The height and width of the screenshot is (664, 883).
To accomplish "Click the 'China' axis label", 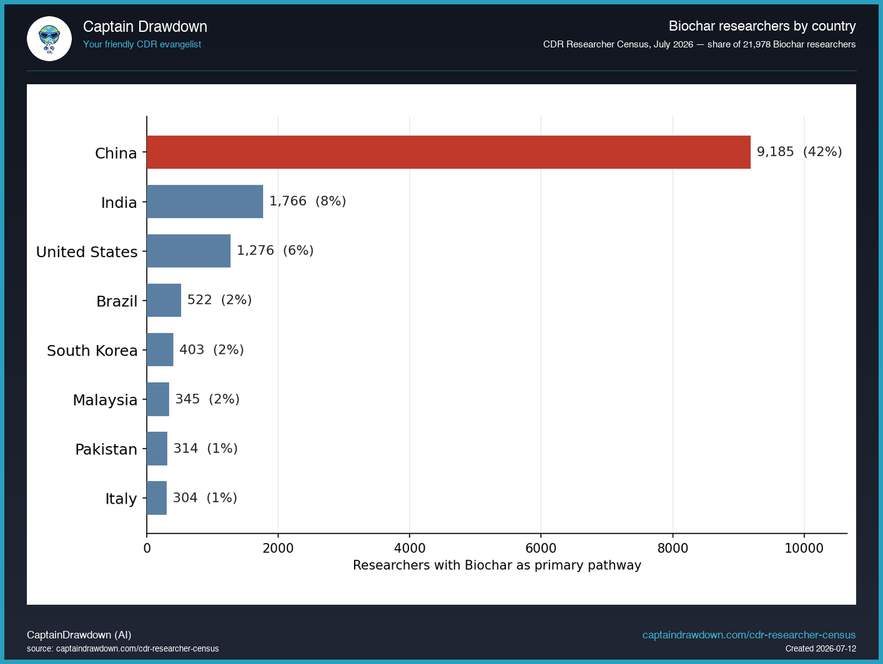I will (x=116, y=154).
